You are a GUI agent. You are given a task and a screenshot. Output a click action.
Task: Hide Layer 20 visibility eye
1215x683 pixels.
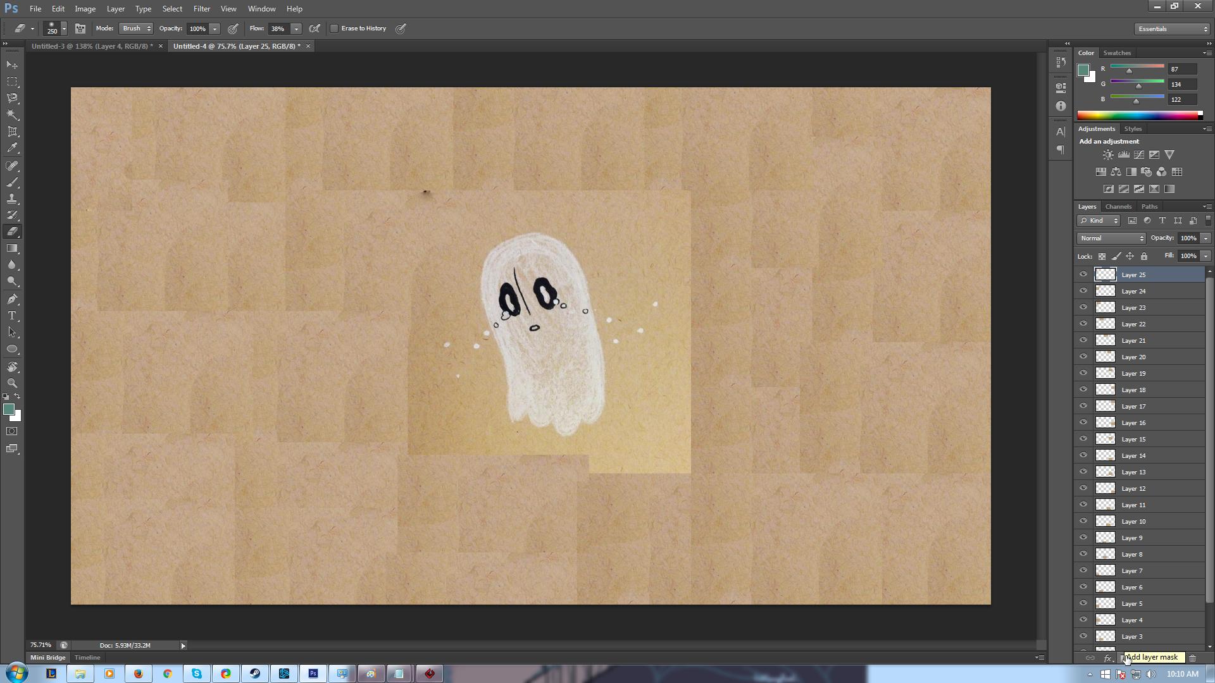(x=1083, y=357)
